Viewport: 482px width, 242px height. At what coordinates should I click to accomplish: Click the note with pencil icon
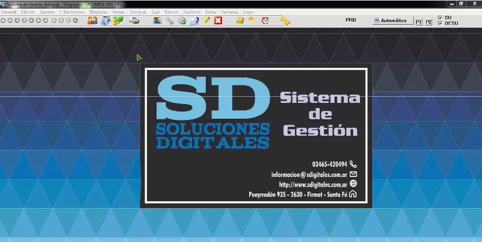[x=206, y=20]
